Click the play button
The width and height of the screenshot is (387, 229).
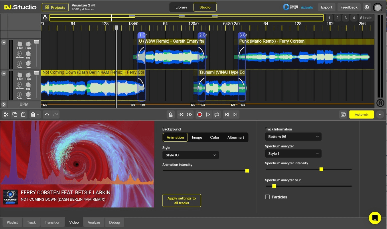point(208,114)
